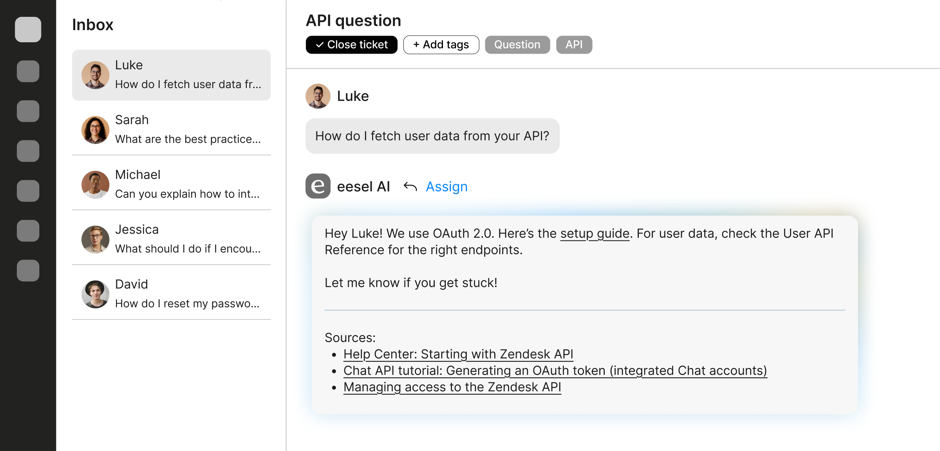Click the Assign link
This screenshot has width=940, height=451.
pos(446,187)
